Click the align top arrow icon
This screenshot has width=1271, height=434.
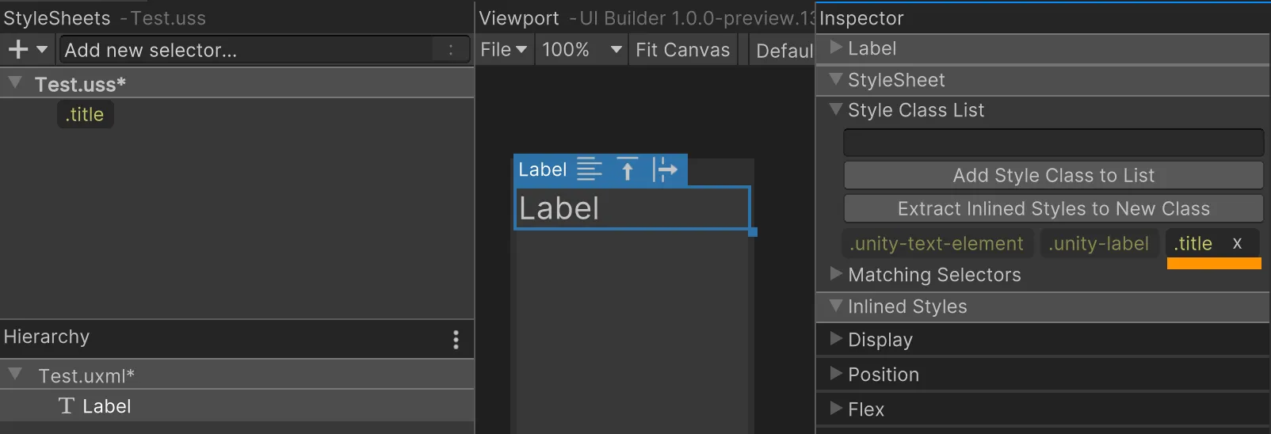click(x=627, y=169)
